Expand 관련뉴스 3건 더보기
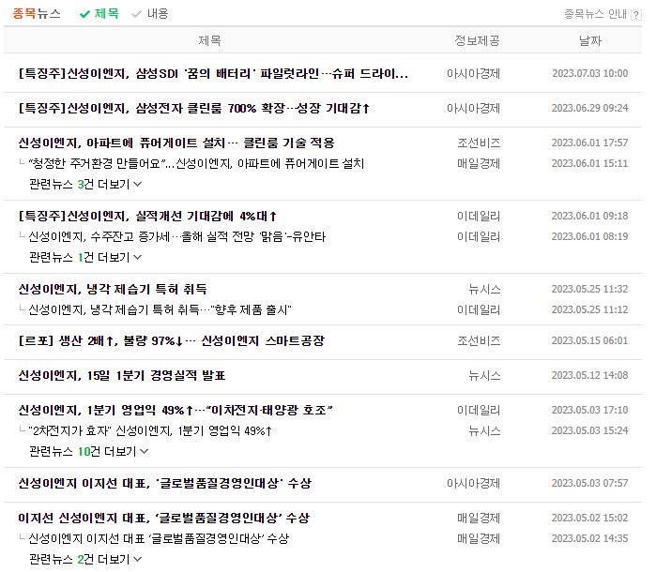This screenshot has height=572, width=656. (x=85, y=184)
